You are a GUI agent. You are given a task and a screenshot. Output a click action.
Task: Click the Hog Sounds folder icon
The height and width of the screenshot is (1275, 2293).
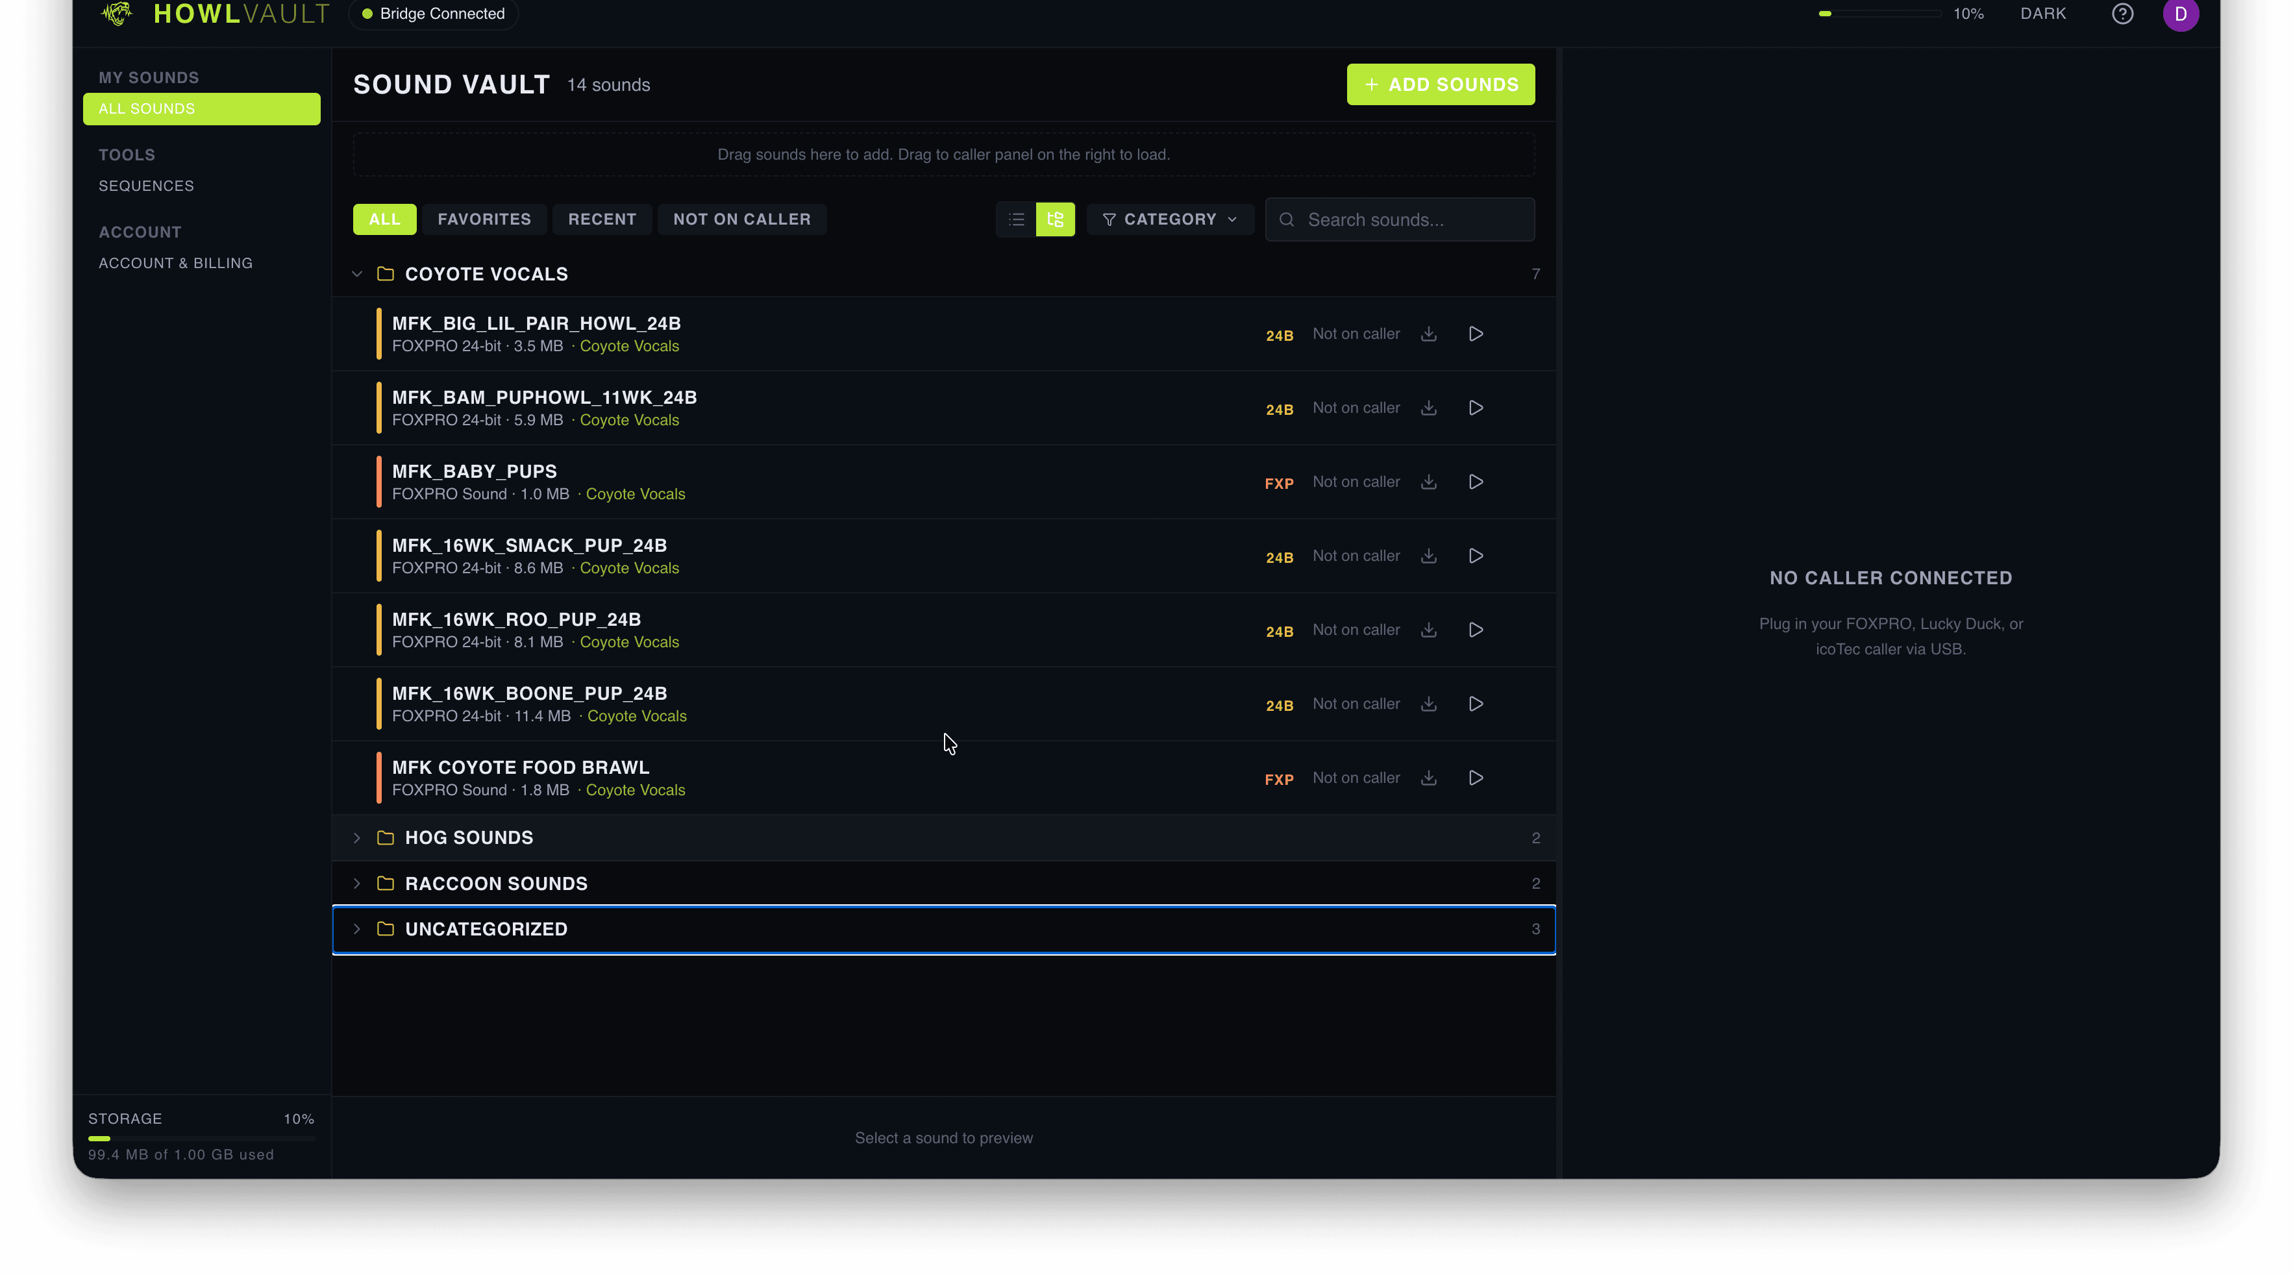coord(386,837)
